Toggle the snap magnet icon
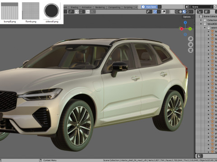The width and height of the screenshot is (217, 162). click(77, 12)
